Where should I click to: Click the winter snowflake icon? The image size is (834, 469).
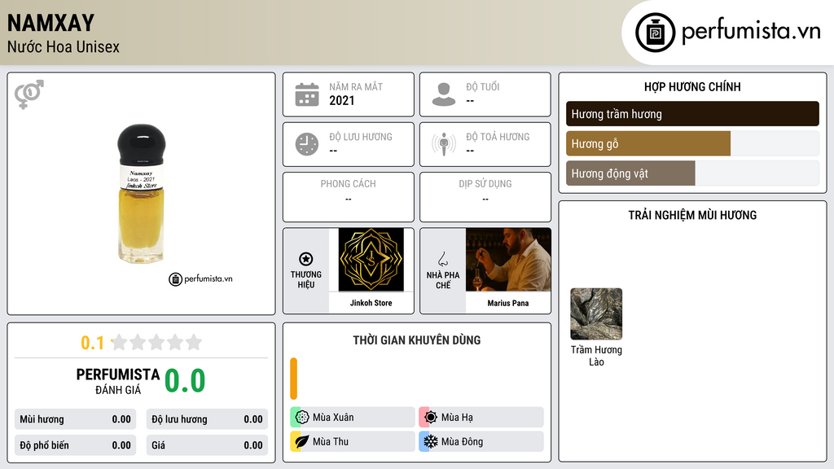(x=431, y=441)
